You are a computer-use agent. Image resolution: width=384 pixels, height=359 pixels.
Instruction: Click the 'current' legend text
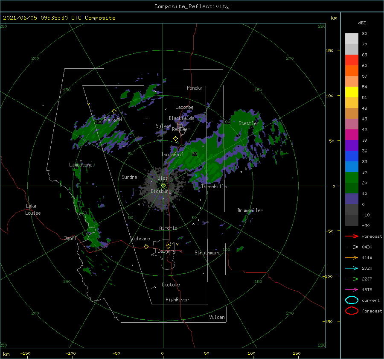pos(371,300)
